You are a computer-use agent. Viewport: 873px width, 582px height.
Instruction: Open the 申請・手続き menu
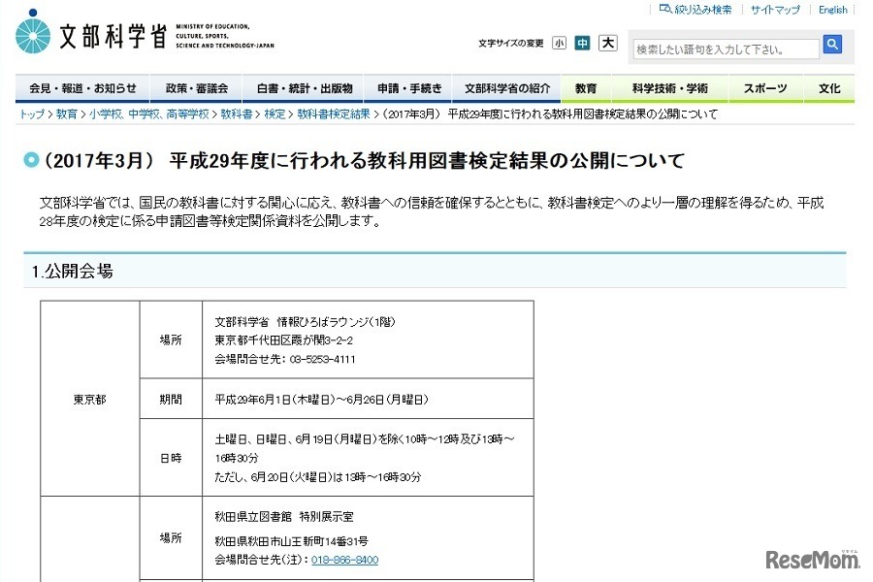tap(410, 87)
